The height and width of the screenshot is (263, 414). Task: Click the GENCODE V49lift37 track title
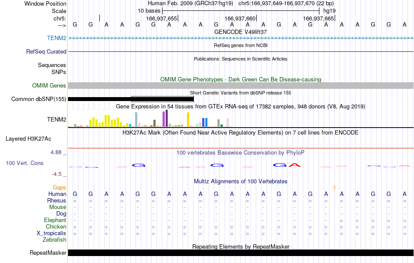click(x=241, y=32)
